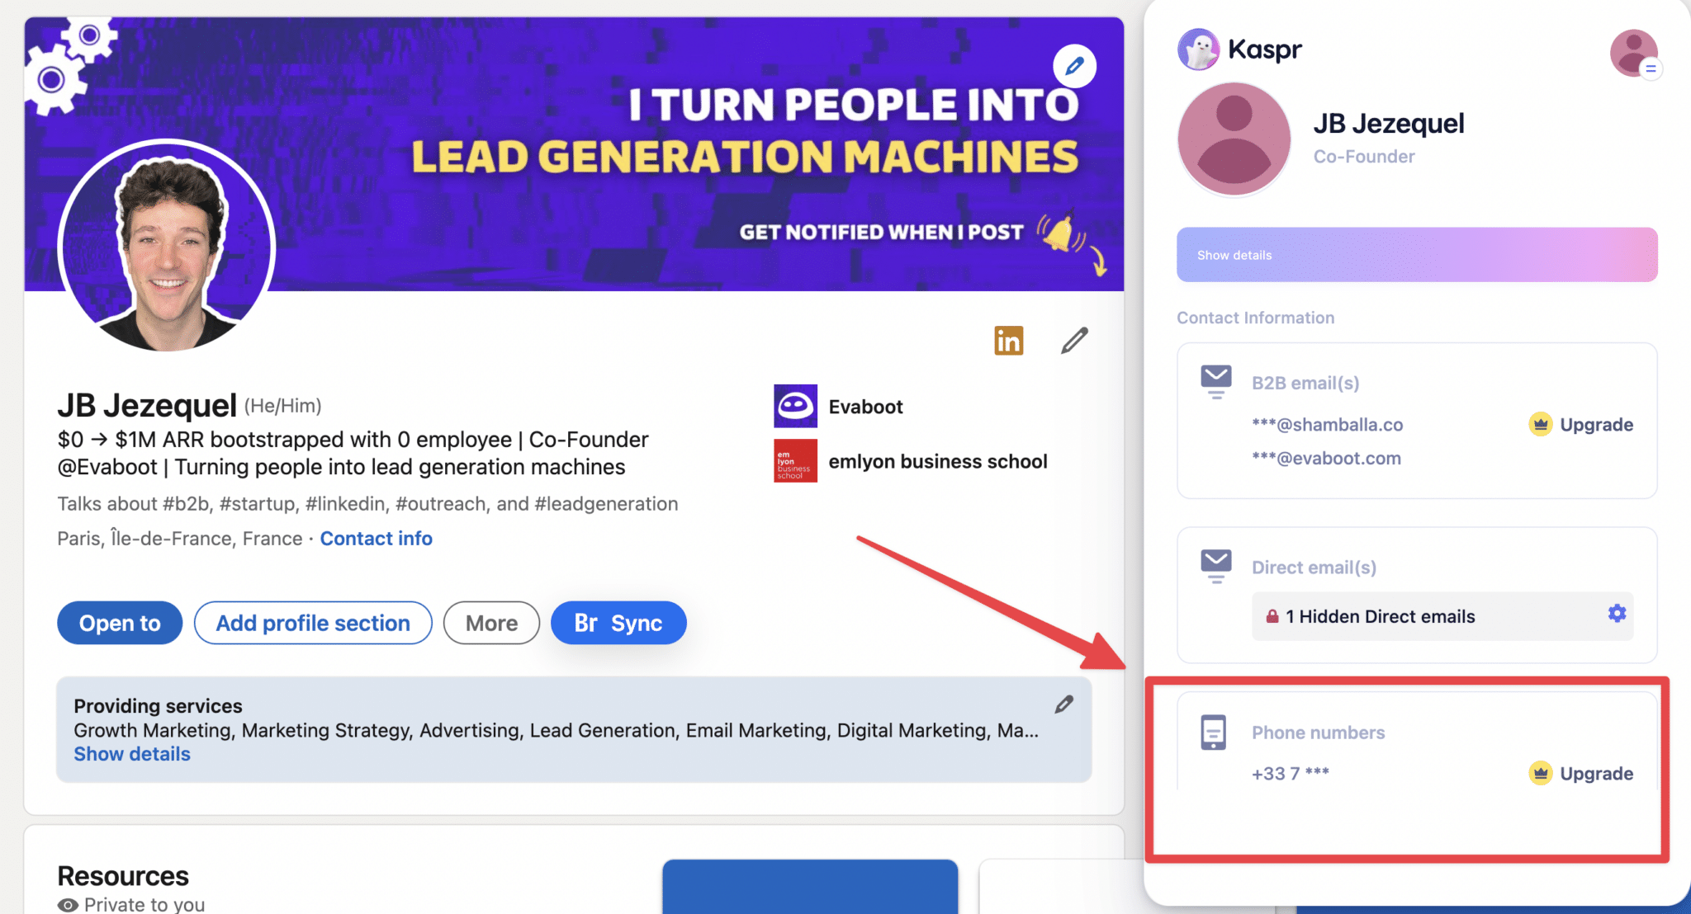The image size is (1691, 914).
Task: Edit the cover banner with the pencil icon
Action: 1074,65
